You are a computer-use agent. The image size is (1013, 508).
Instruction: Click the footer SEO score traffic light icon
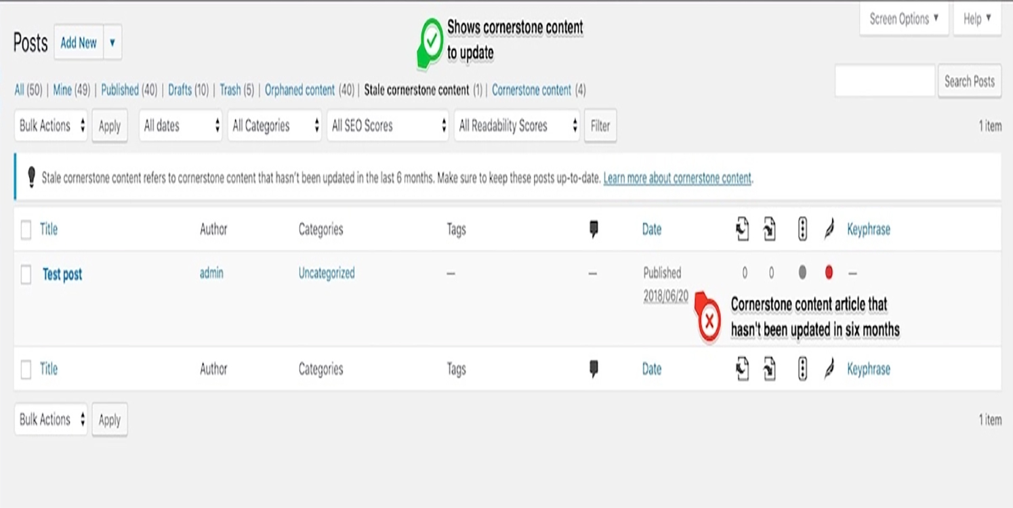(802, 369)
